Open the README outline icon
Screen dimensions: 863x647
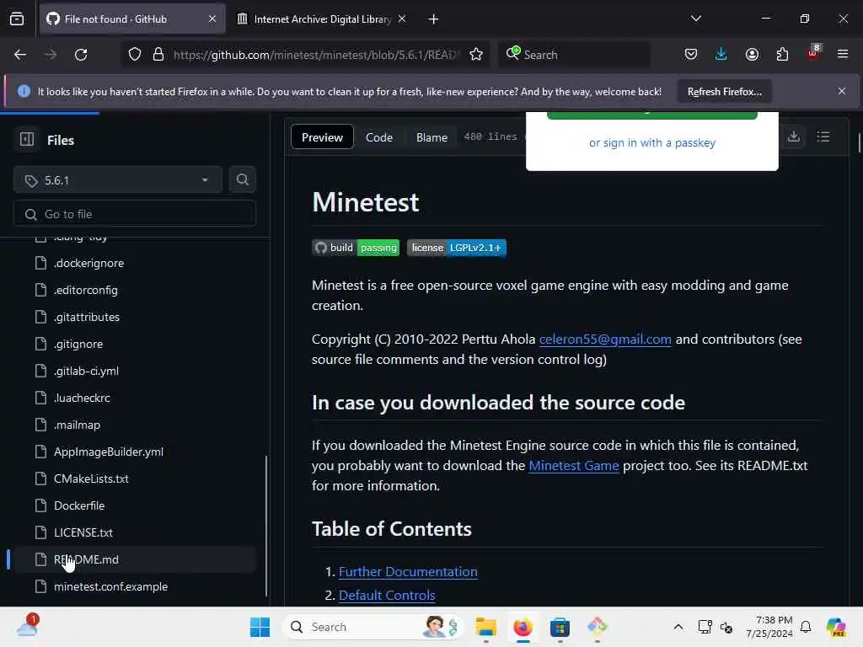(x=823, y=136)
